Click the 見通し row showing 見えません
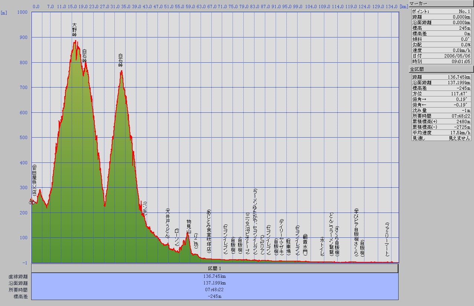The height and width of the screenshot is (306, 474). (x=441, y=138)
